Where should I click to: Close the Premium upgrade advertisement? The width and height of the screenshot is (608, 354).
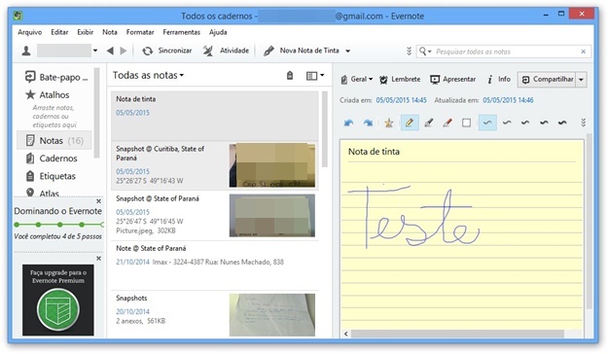coord(99,259)
